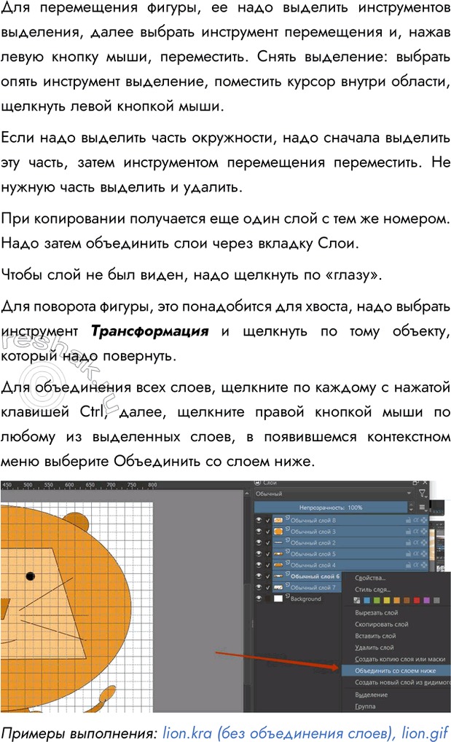
Task: Click inherit alpha icon on Обычный слой 8
Action: point(423,521)
